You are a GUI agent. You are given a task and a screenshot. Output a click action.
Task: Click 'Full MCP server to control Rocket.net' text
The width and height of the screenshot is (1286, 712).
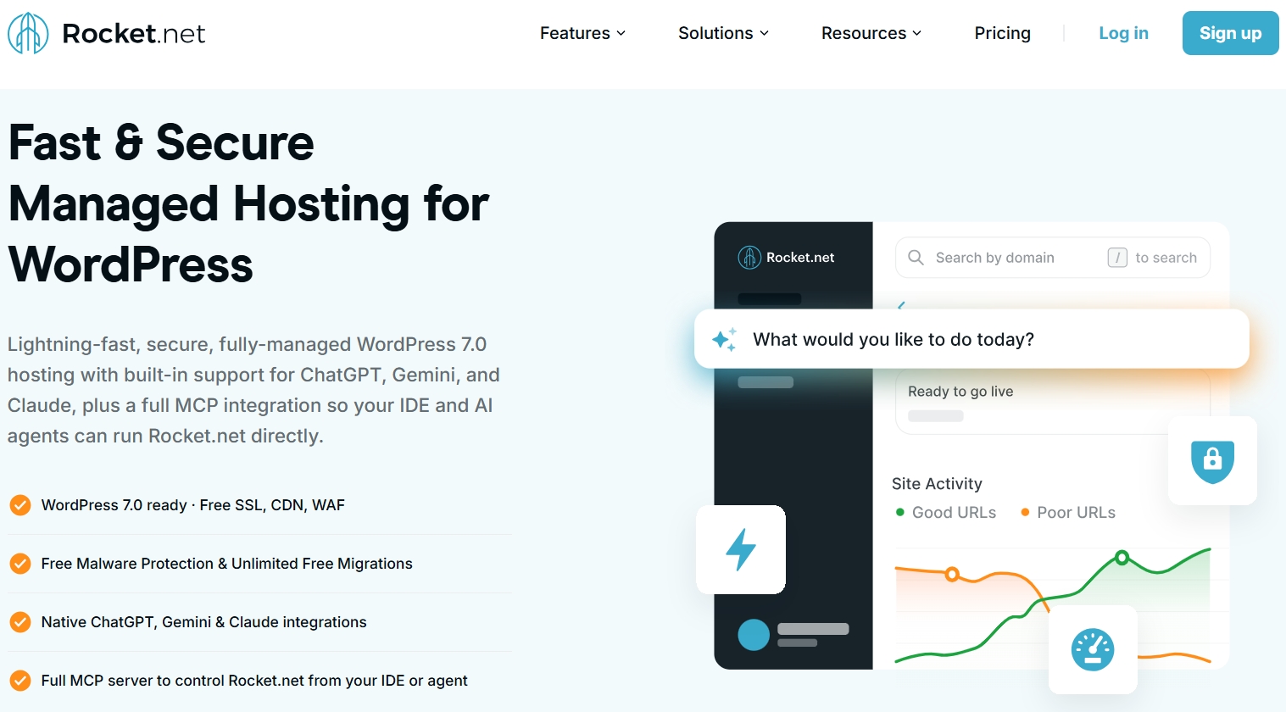(x=254, y=681)
